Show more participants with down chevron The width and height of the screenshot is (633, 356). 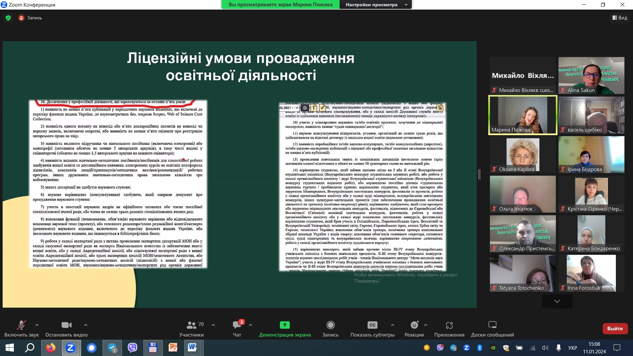tap(557, 301)
